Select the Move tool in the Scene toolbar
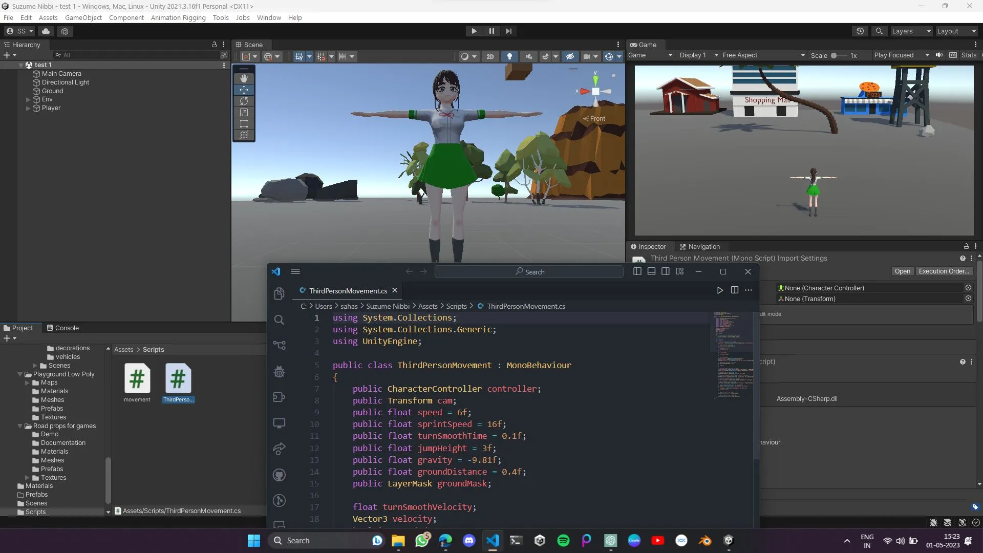983x553 pixels. click(244, 90)
